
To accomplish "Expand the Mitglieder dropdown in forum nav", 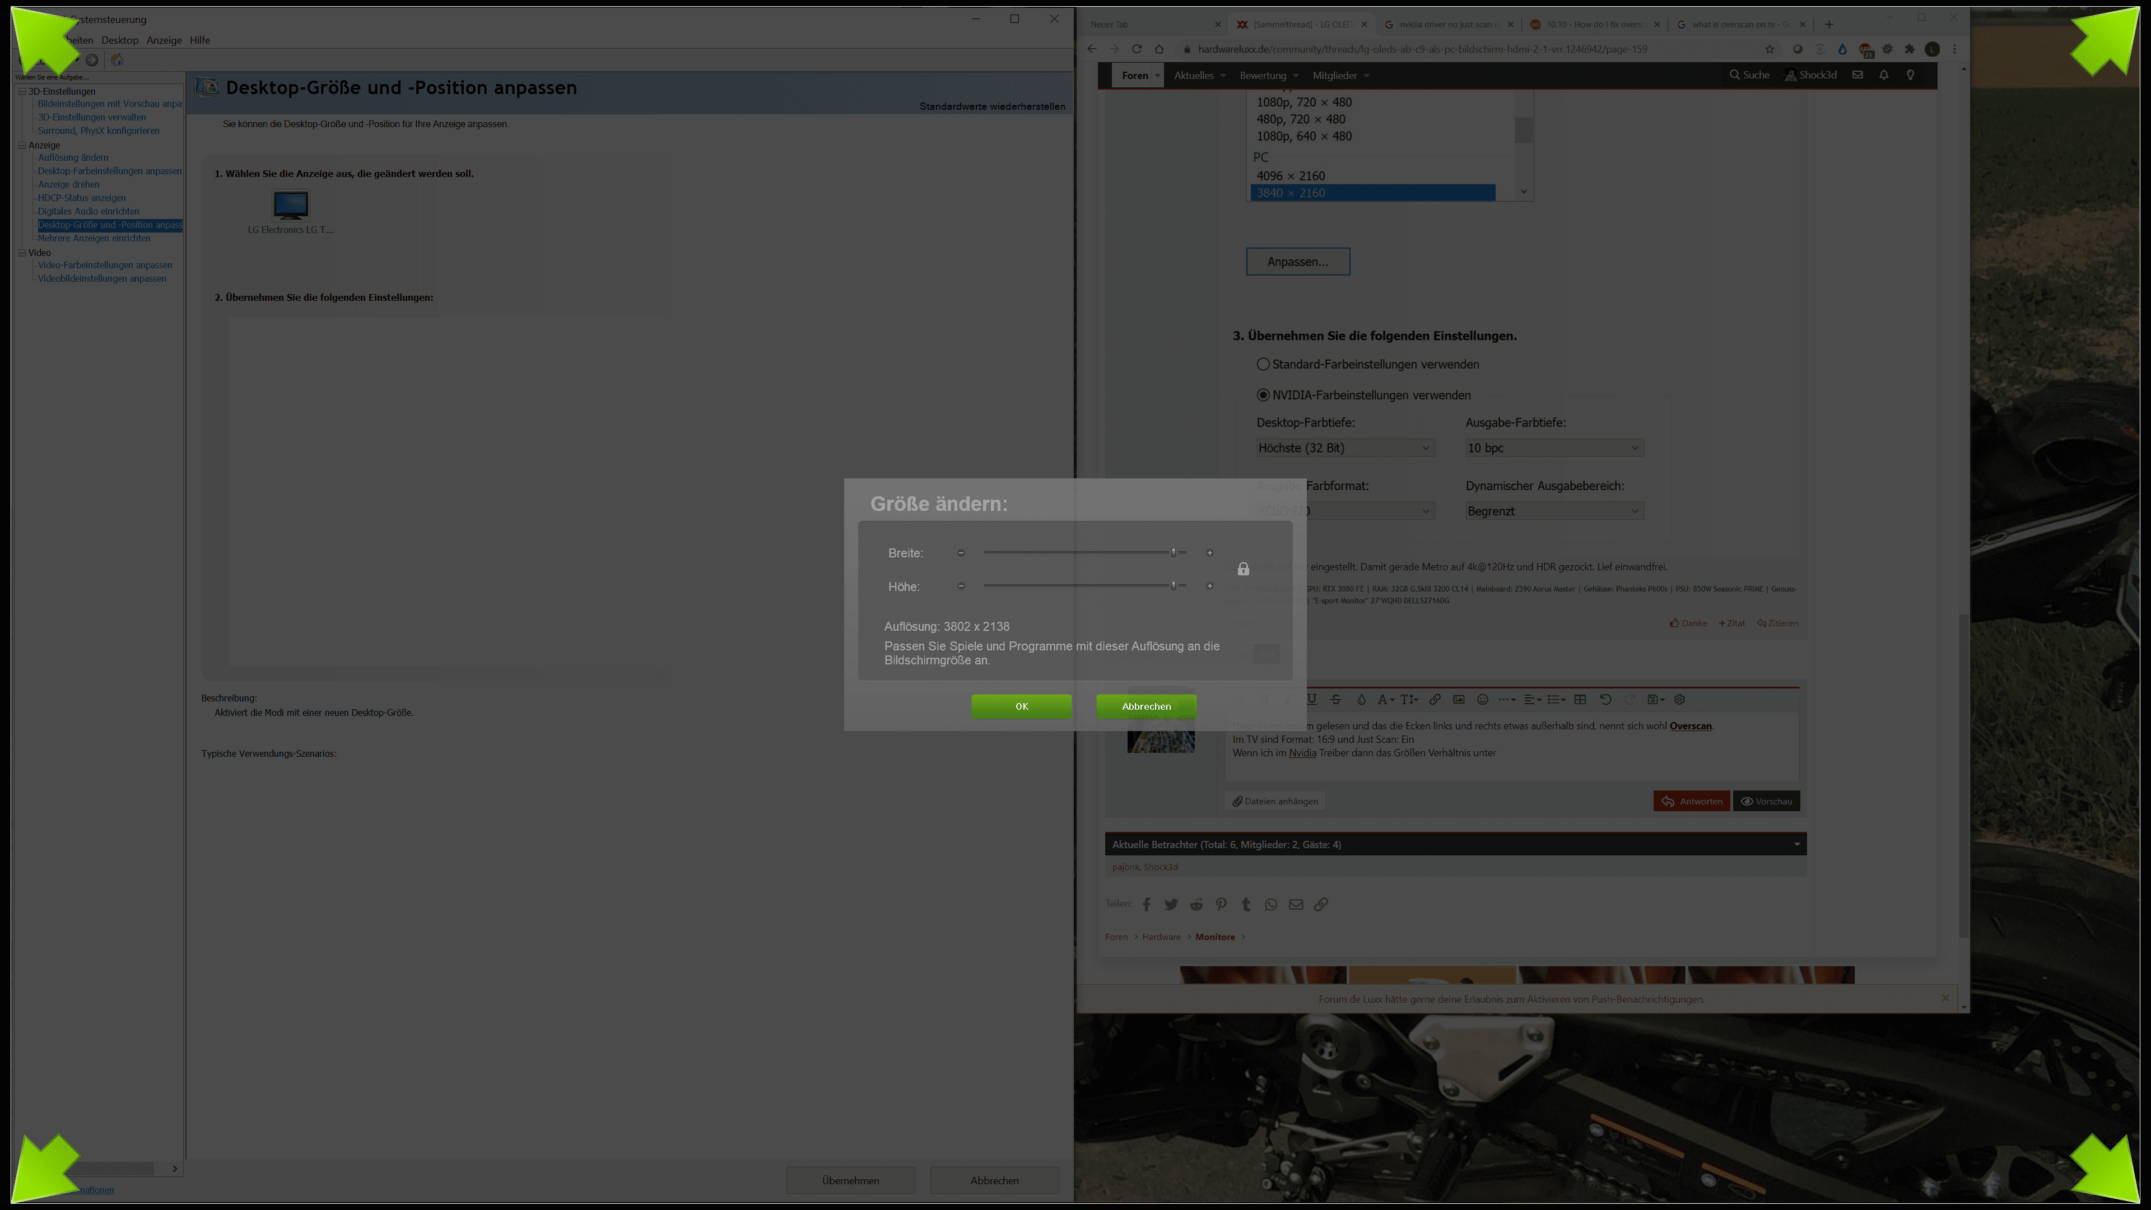I will tap(1366, 75).
